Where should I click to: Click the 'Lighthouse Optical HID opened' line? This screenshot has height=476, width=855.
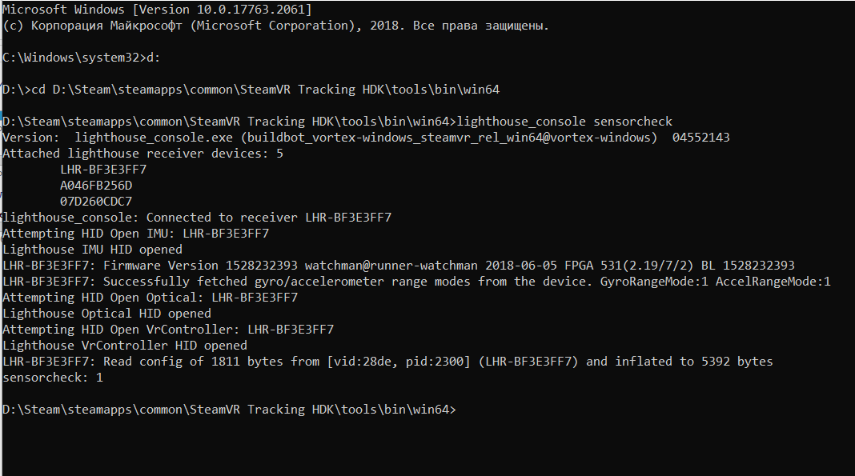pos(106,314)
